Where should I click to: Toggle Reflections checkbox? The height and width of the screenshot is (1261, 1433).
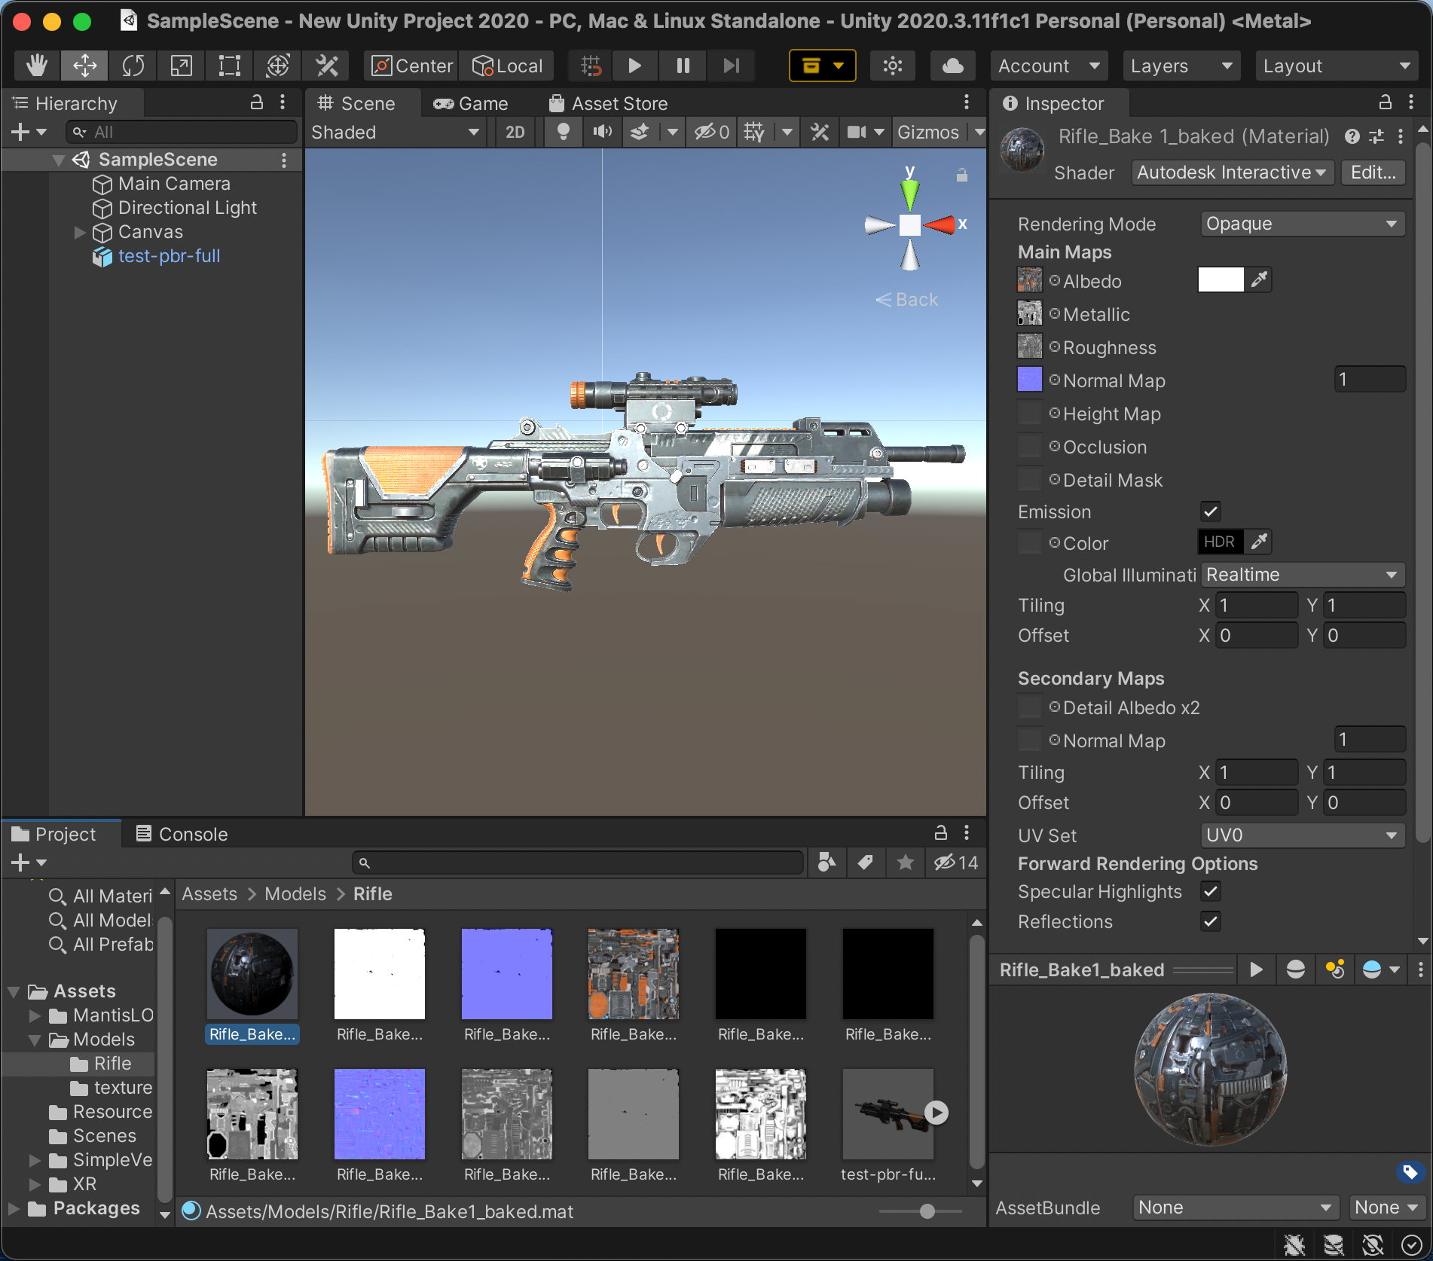(1211, 921)
